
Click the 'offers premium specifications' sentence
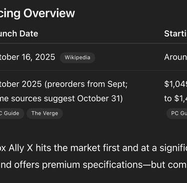click(78, 165)
